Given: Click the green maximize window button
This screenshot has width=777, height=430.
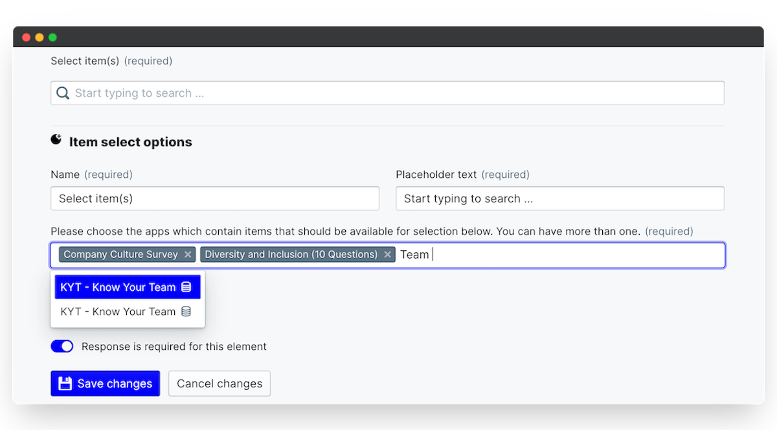Looking at the screenshot, I should (x=52, y=38).
